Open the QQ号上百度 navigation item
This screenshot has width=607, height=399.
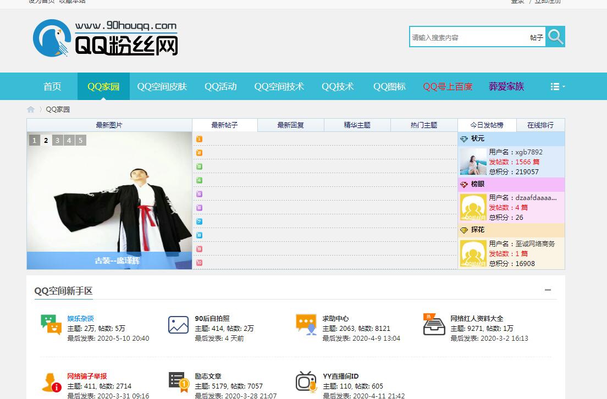pos(448,86)
